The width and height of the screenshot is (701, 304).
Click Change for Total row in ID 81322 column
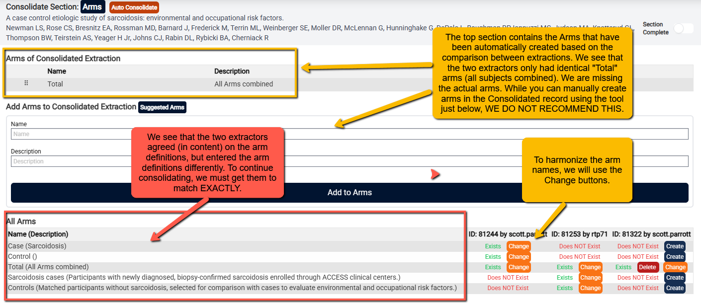pyautogui.click(x=676, y=267)
